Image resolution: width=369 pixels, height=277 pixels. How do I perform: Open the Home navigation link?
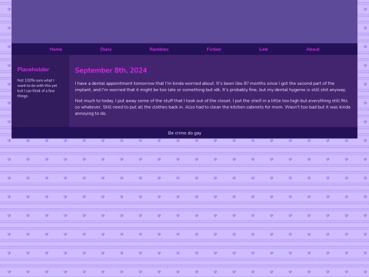coord(56,49)
